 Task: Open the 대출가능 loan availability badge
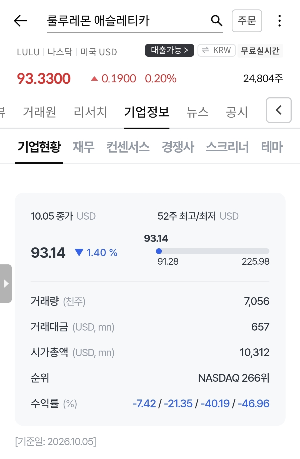[x=169, y=50]
